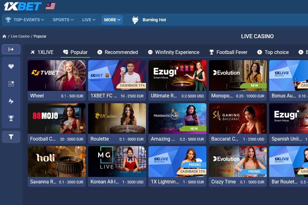308x205 pixels.
Task: Open the MORE dropdown menu
Action: [x=112, y=20]
